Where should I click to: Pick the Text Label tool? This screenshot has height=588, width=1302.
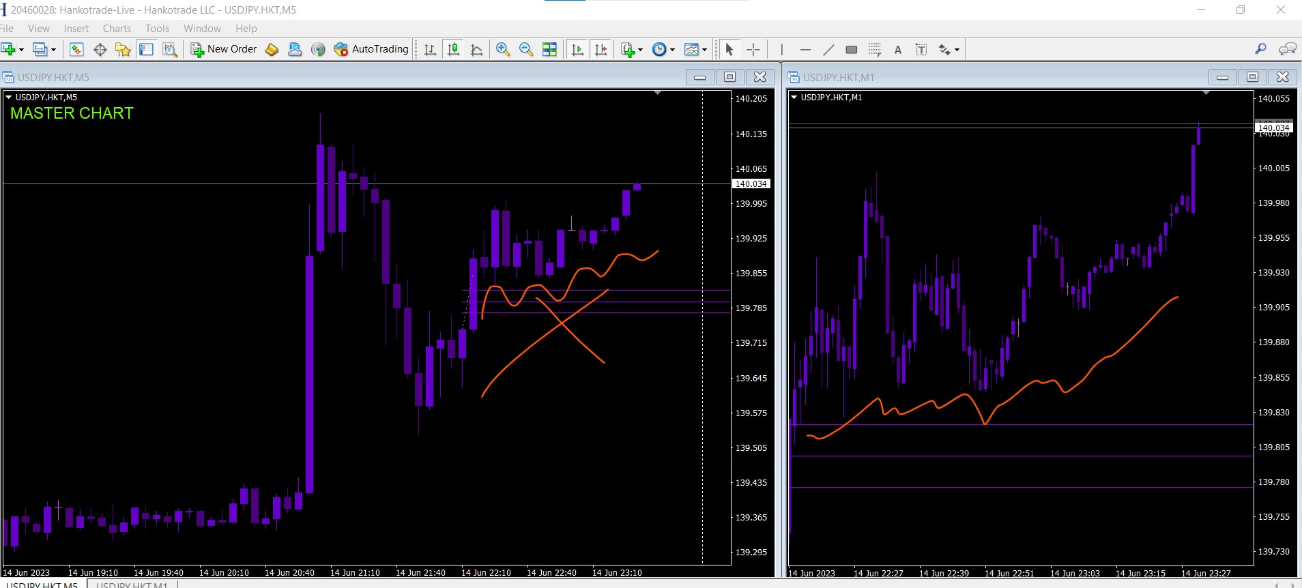click(921, 49)
